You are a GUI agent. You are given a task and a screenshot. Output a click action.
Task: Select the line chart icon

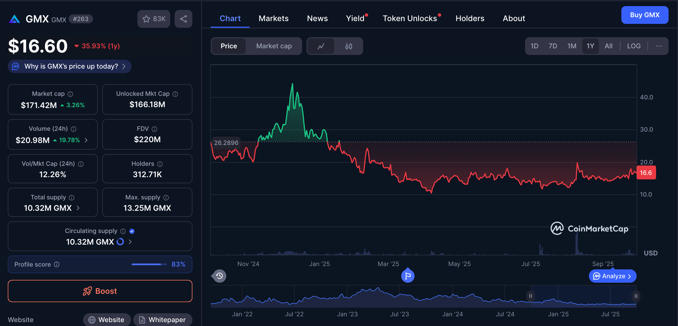[x=321, y=46]
